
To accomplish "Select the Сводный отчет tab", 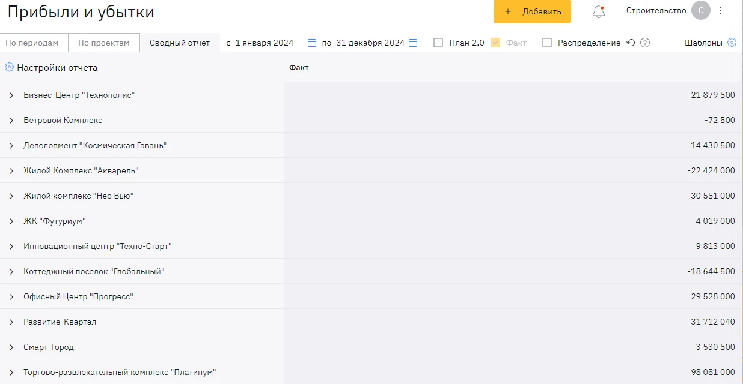I will pos(180,43).
